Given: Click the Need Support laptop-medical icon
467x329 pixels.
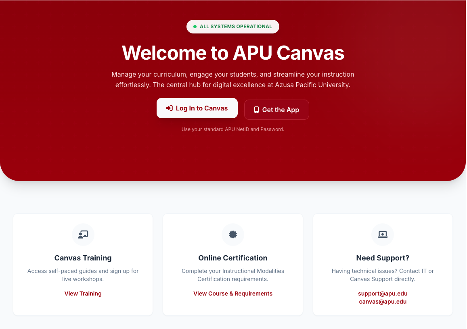Looking at the screenshot, I should pos(383,234).
